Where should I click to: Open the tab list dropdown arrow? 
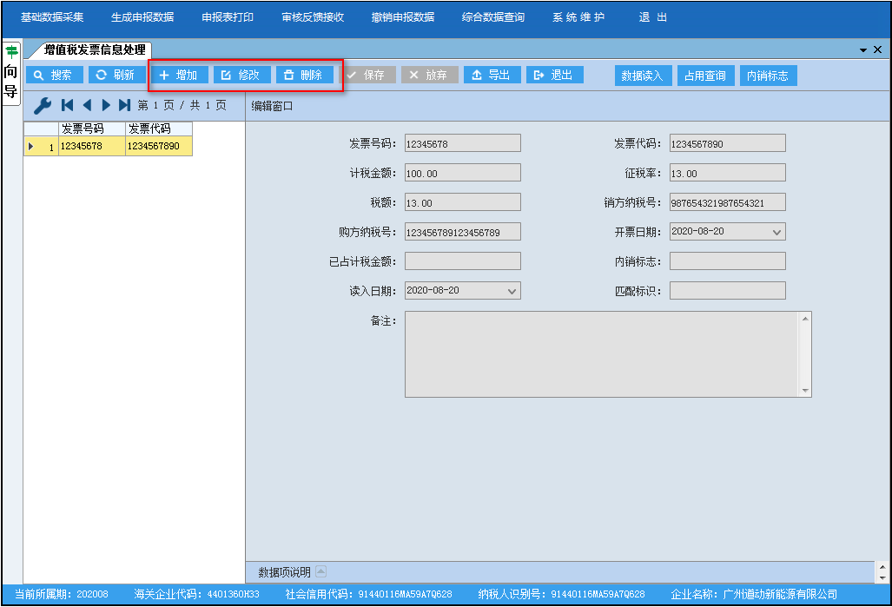[863, 50]
